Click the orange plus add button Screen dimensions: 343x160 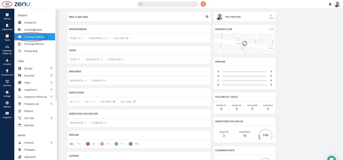click(x=203, y=4)
